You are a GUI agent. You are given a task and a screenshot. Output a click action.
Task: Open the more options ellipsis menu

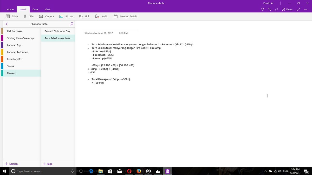coord(305,9)
